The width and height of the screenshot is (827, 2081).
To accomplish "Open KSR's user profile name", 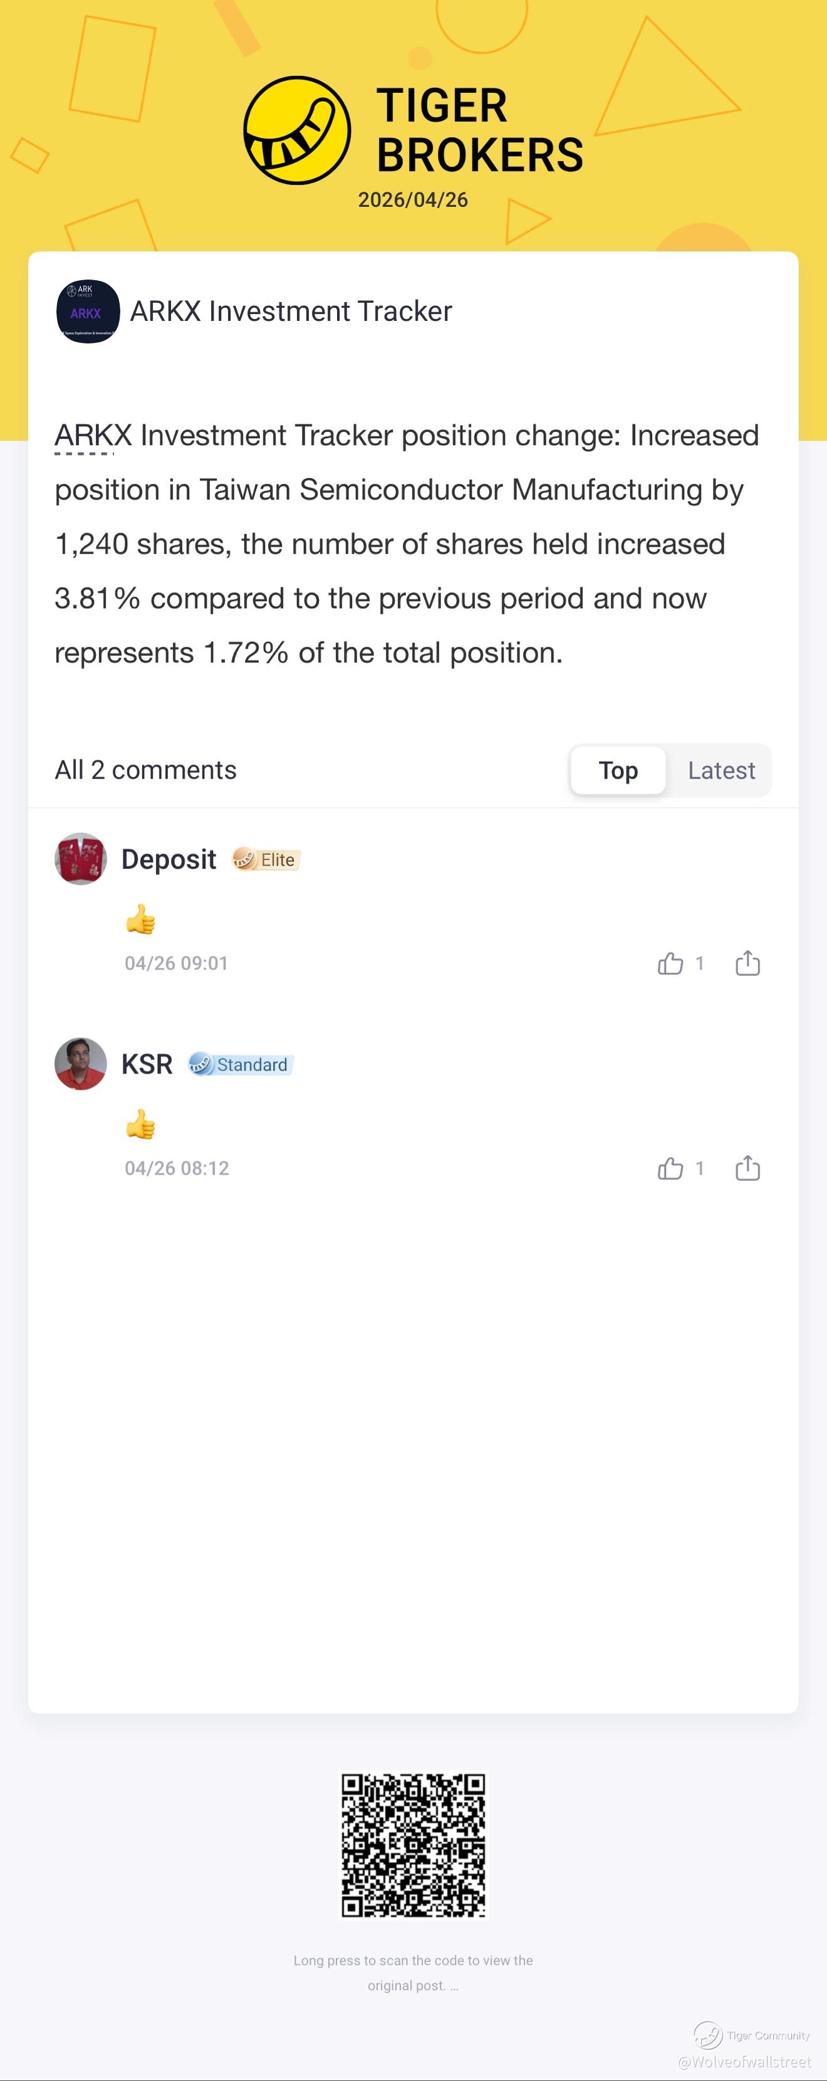I will 147,1065.
